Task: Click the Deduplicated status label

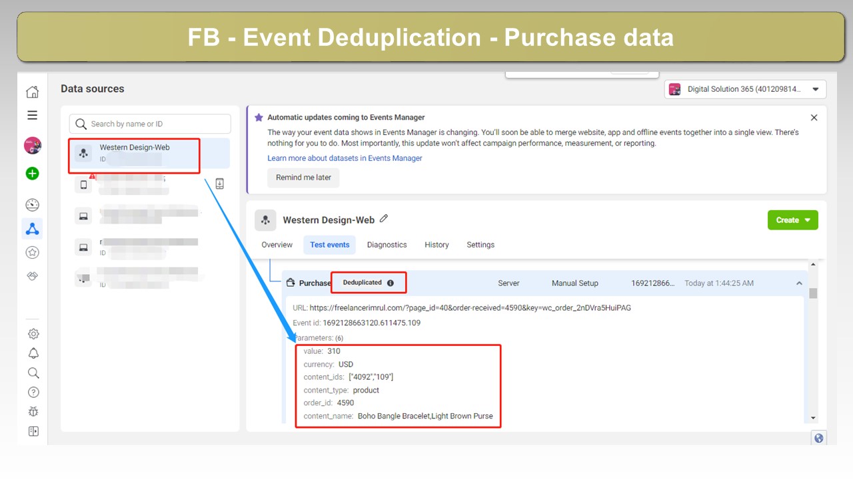Action: [x=363, y=283]
